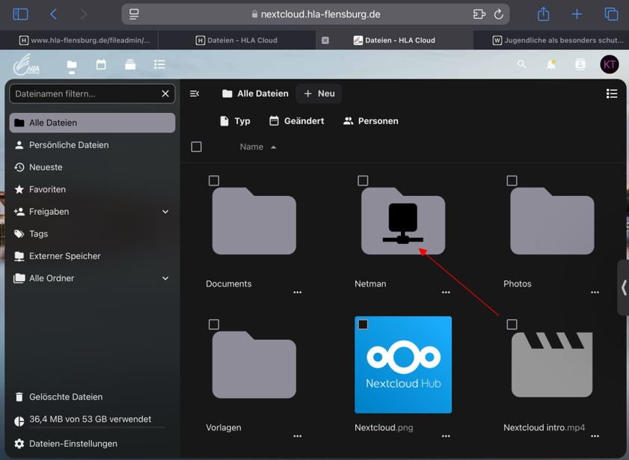This screenshot has width=629, height=460.
Task: Reload the page in Safari
Action: [499, 14]
